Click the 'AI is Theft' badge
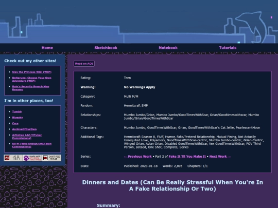The height and width of the screenshot is (208, 278). pos(13,158)
